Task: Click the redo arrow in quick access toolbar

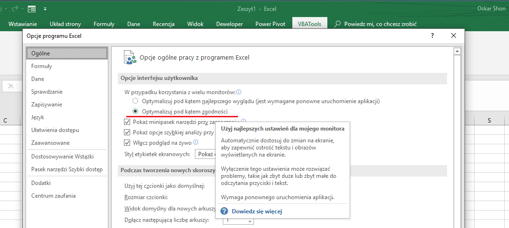Action: 16,9
